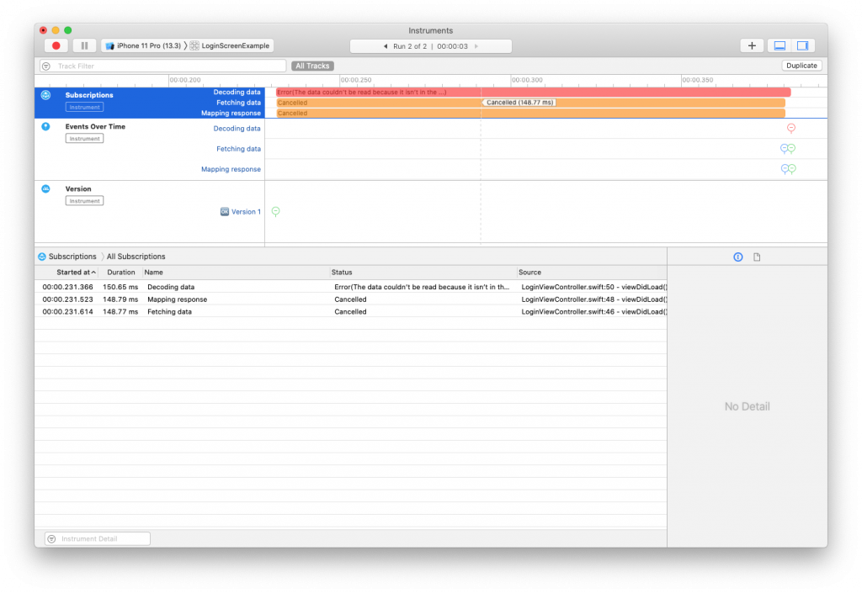Click the Mapping response event markers
Image resolution: width=862 pixels, height=593 pixels.
(788, 168)
